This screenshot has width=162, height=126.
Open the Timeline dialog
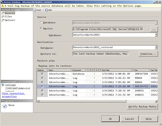tap(148, 54)
